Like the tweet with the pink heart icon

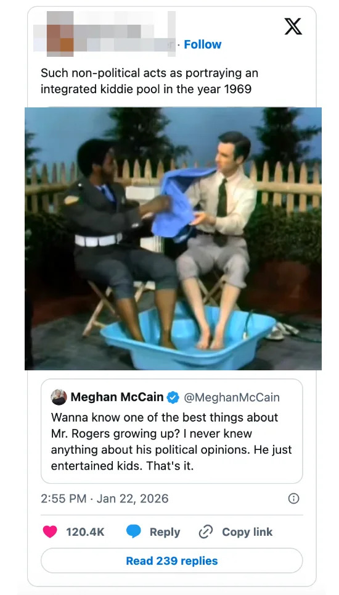[x=50, y=531]
